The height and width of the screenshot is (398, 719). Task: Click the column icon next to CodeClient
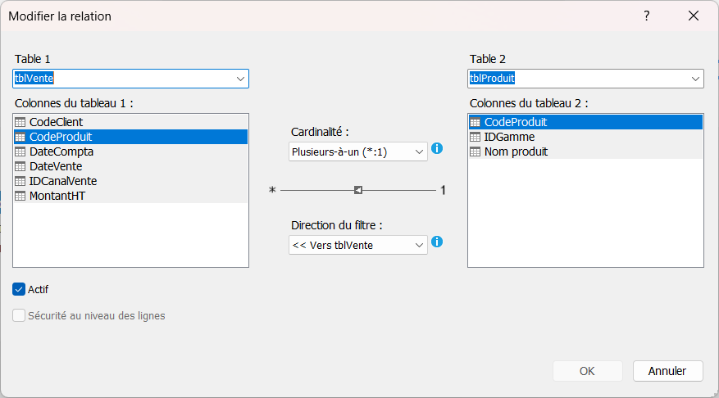pyautogui.click(x=20, y=122)
